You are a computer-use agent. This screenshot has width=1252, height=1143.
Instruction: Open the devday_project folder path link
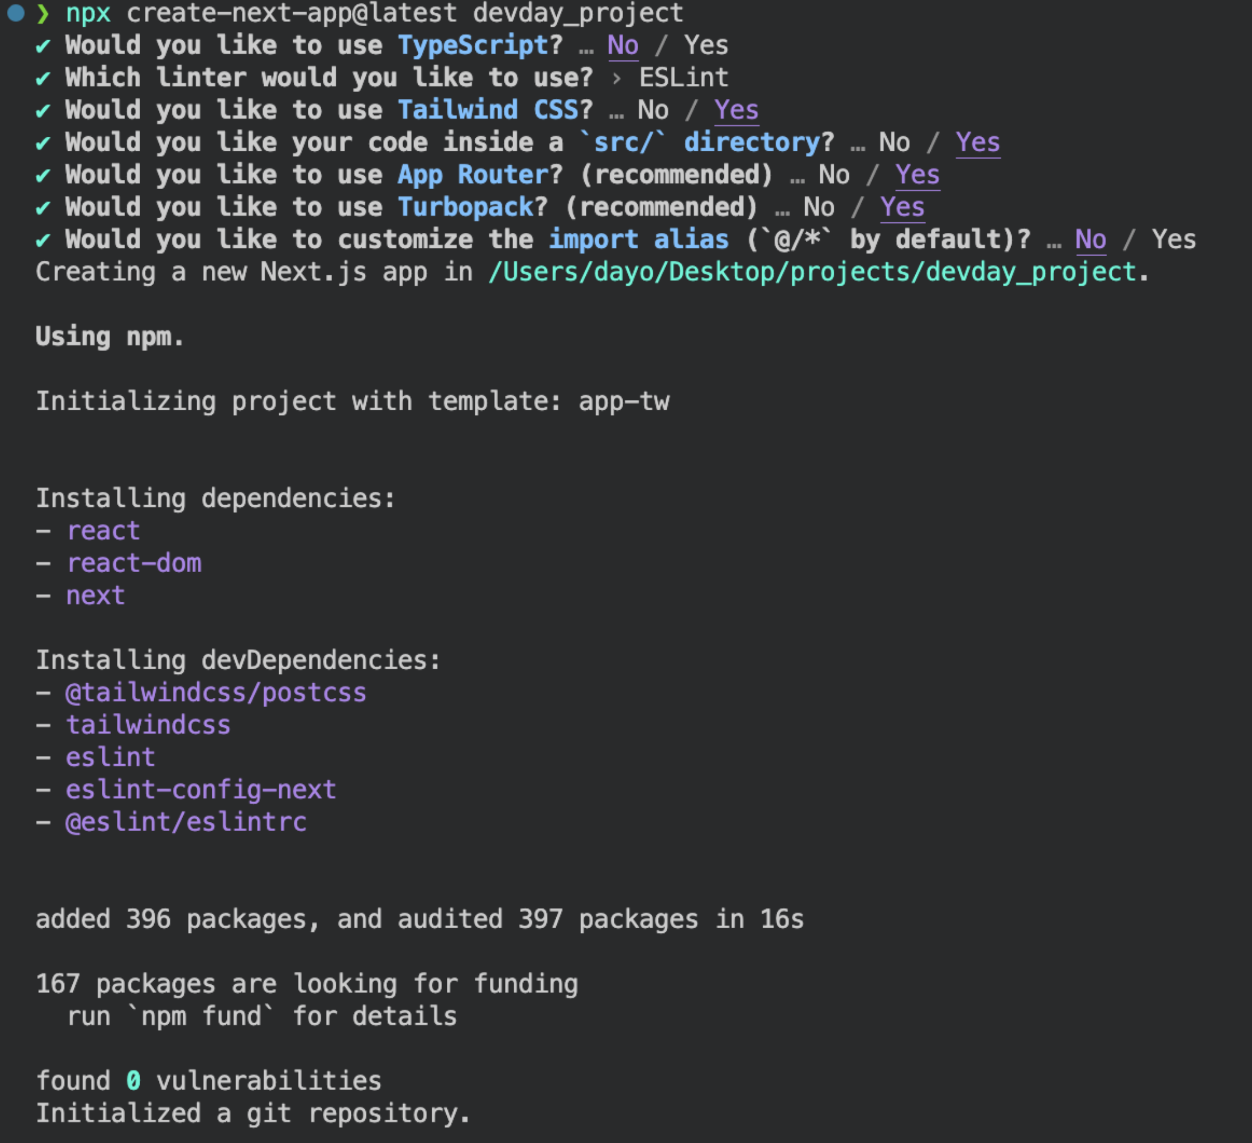click(813, 272)
